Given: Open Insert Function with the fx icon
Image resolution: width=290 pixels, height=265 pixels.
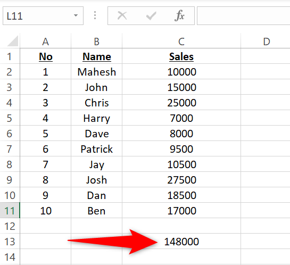Looking at the screenshot, I should pos(179,15).
